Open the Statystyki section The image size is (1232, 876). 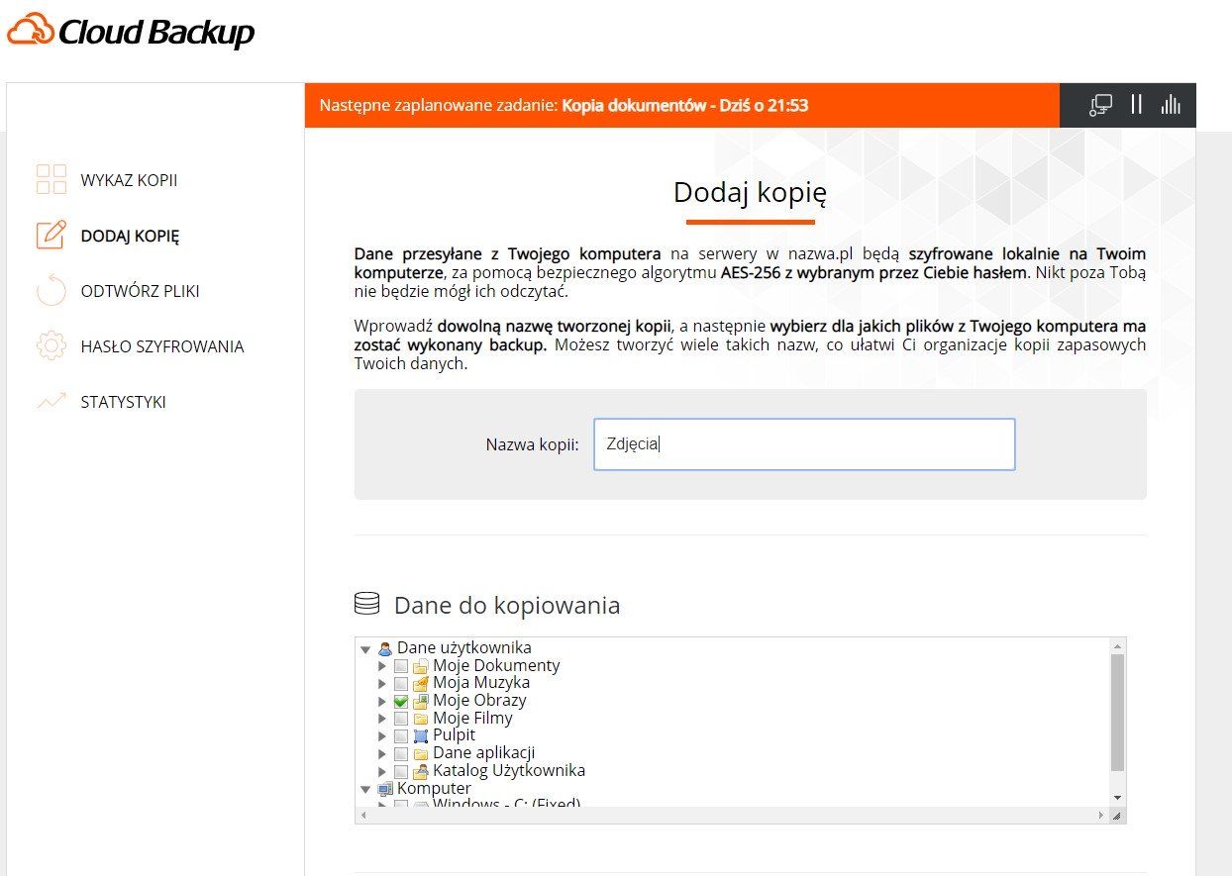click(123, 402)
